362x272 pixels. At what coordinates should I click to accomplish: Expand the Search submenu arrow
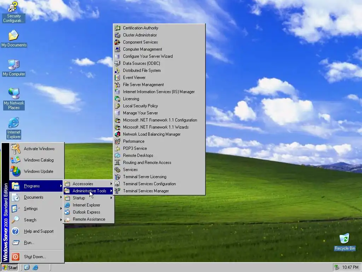(x=61, y=220)
